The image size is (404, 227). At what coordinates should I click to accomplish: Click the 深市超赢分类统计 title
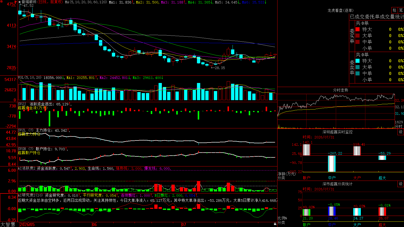pos(338,184)
